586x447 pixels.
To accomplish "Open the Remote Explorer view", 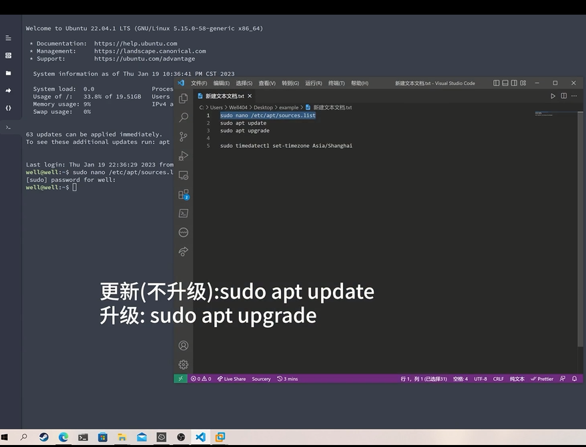I will pos(183,175).
